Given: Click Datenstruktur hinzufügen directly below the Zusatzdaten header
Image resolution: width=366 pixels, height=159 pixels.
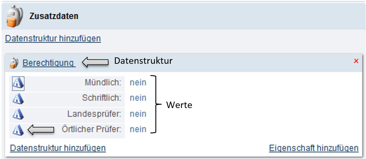Looking at the screenshot, I should [x=53, y=38].
